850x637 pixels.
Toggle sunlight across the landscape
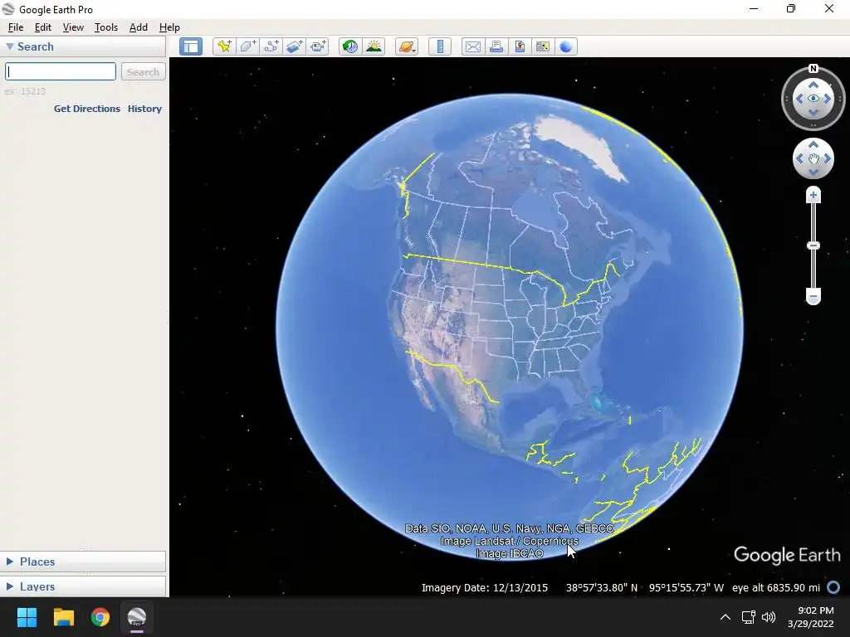374,46
